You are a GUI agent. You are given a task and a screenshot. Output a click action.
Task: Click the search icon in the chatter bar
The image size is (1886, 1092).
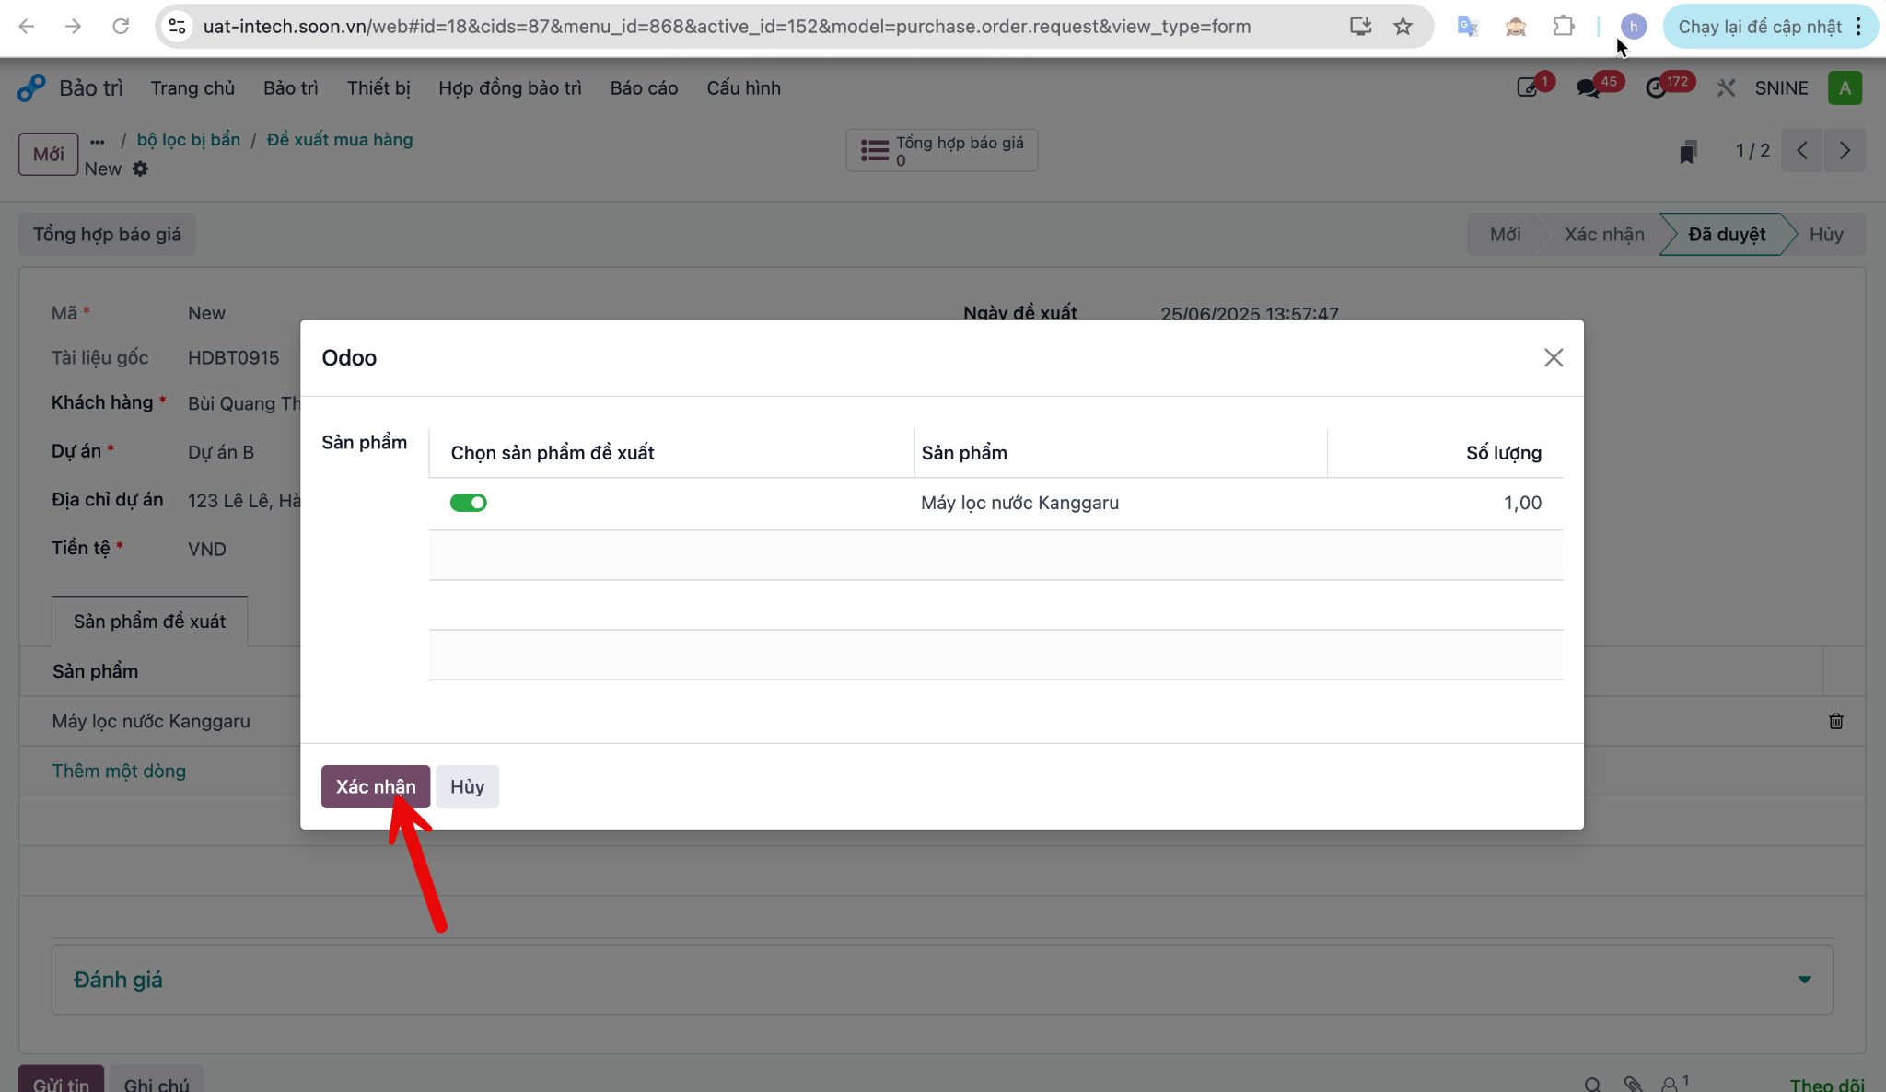click(x=1592, y=1085)
